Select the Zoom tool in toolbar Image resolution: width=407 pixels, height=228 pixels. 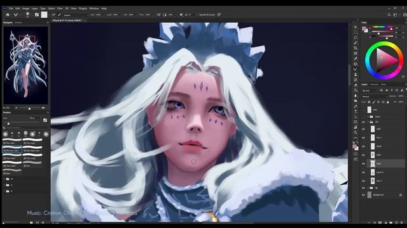click(x=355, y=132)
